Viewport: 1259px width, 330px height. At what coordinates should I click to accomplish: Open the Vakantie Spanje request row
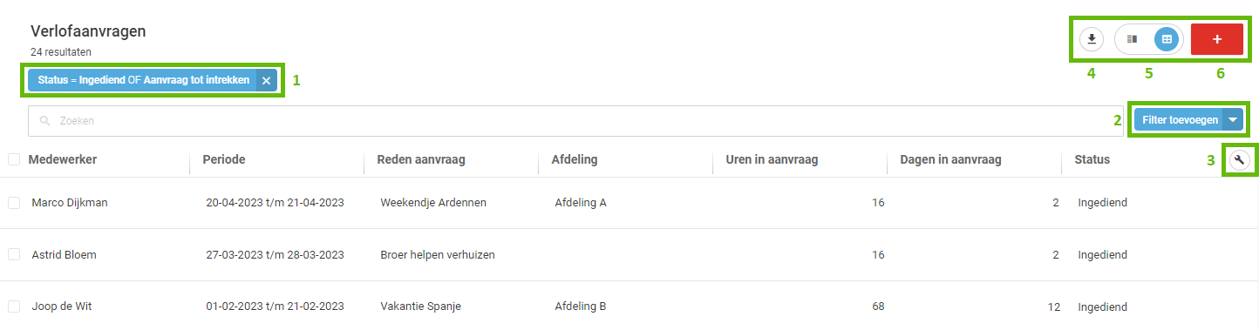coord(629,306)
